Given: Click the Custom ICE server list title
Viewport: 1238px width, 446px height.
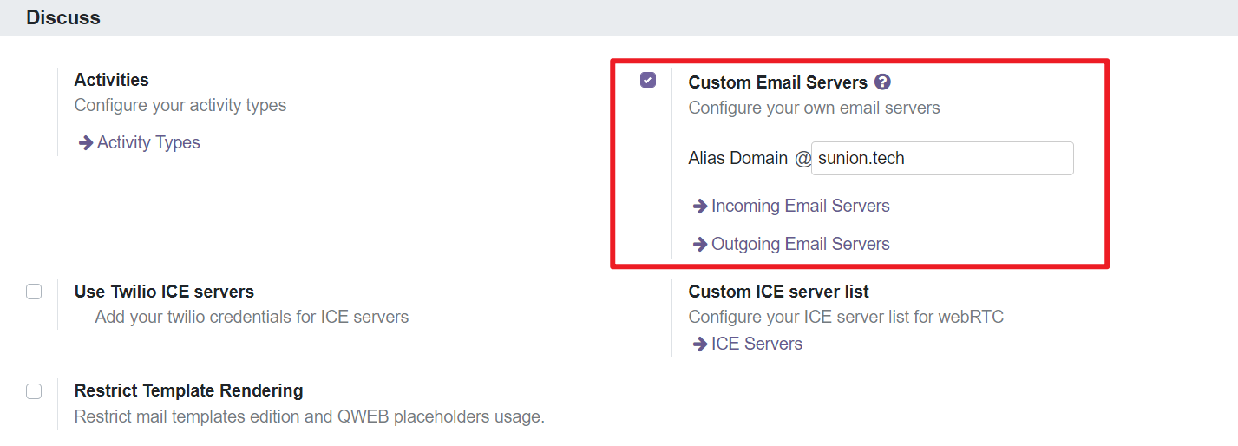Looking at the screenshot, I should 778,292.
